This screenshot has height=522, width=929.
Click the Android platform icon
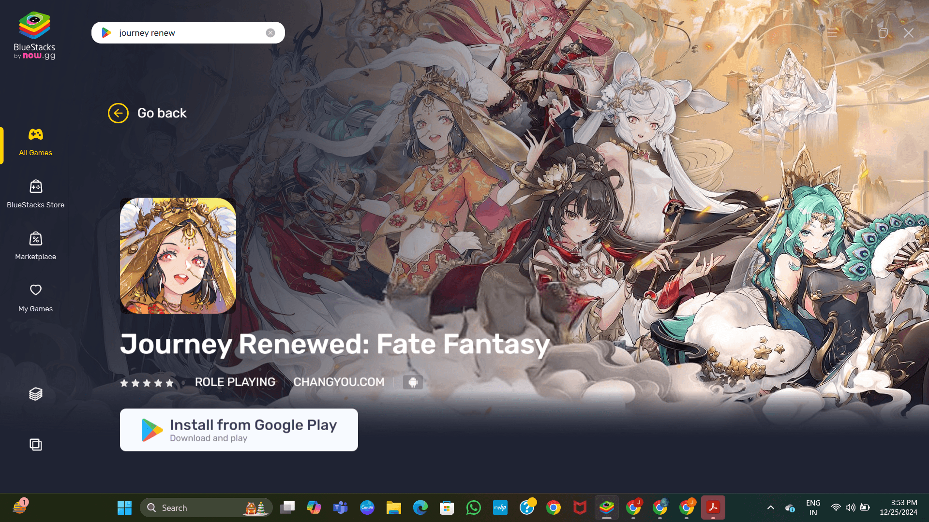pyautogui.click(x=413, y=382)
